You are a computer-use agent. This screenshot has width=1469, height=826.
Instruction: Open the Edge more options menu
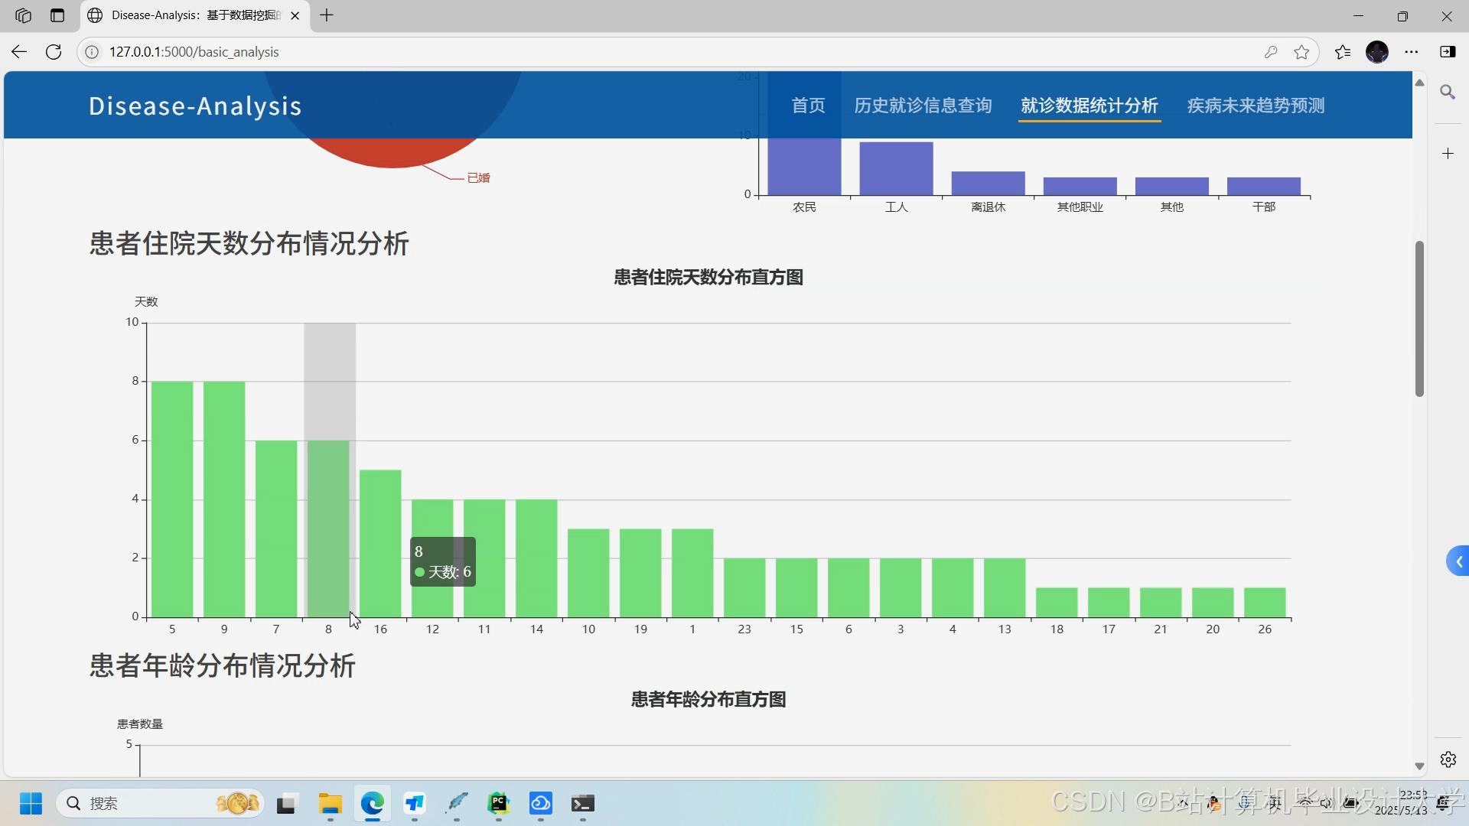point(1412,51)
